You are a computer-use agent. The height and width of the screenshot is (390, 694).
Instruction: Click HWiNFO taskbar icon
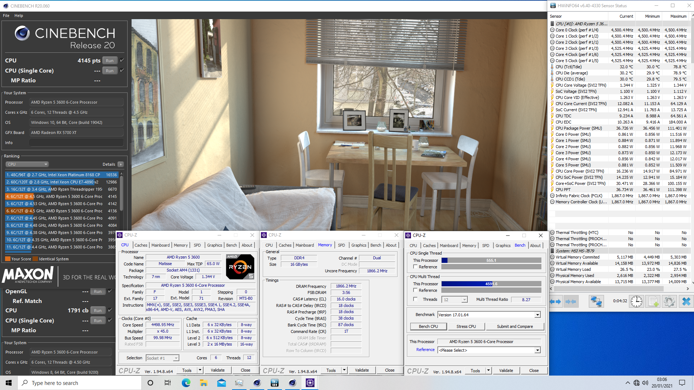[x=275, y=383]
